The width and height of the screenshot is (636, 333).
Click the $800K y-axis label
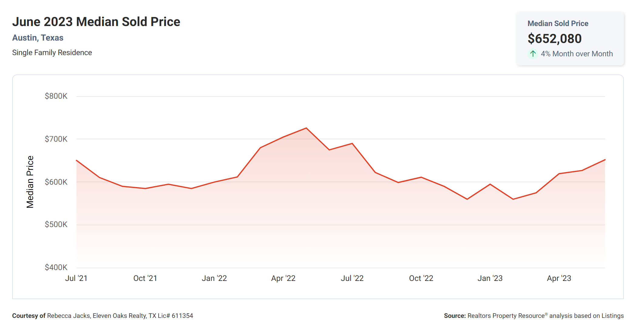[x=56, y=96]
